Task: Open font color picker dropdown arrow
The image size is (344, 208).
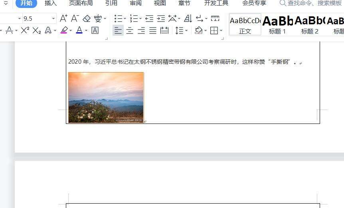Action: (x=86, y=30)
